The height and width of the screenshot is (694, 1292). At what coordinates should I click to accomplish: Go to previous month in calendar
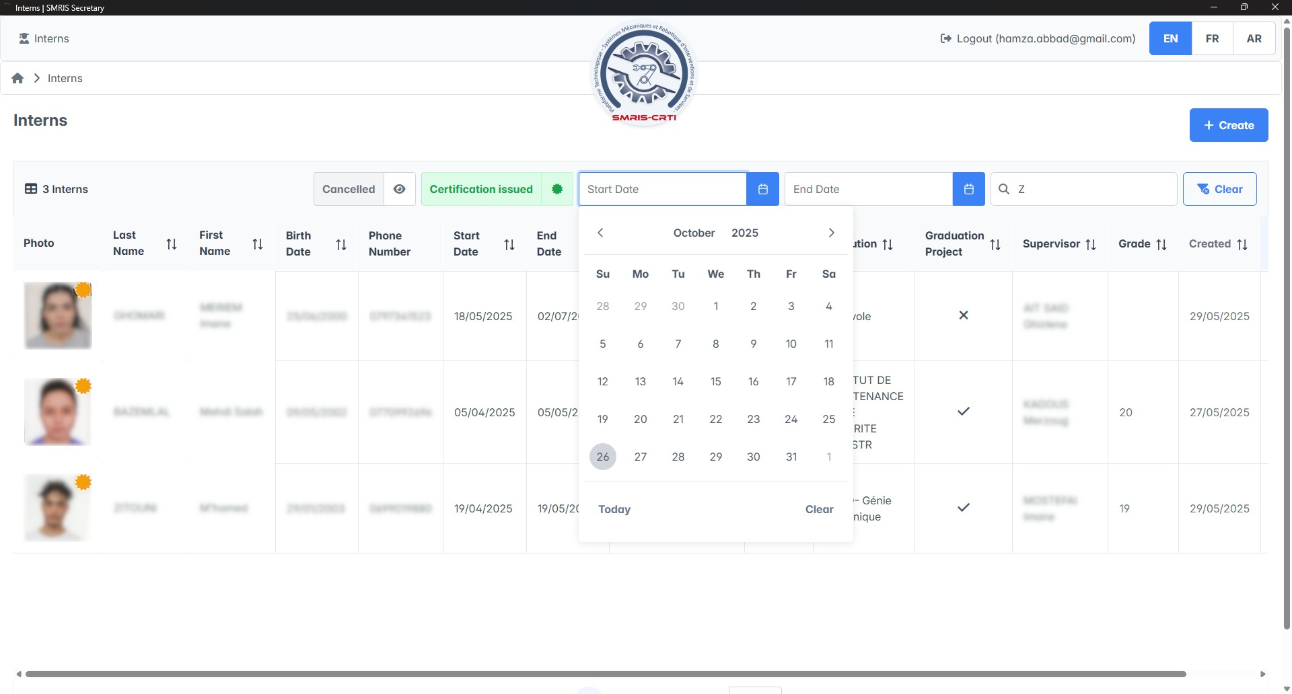(600, 233)
